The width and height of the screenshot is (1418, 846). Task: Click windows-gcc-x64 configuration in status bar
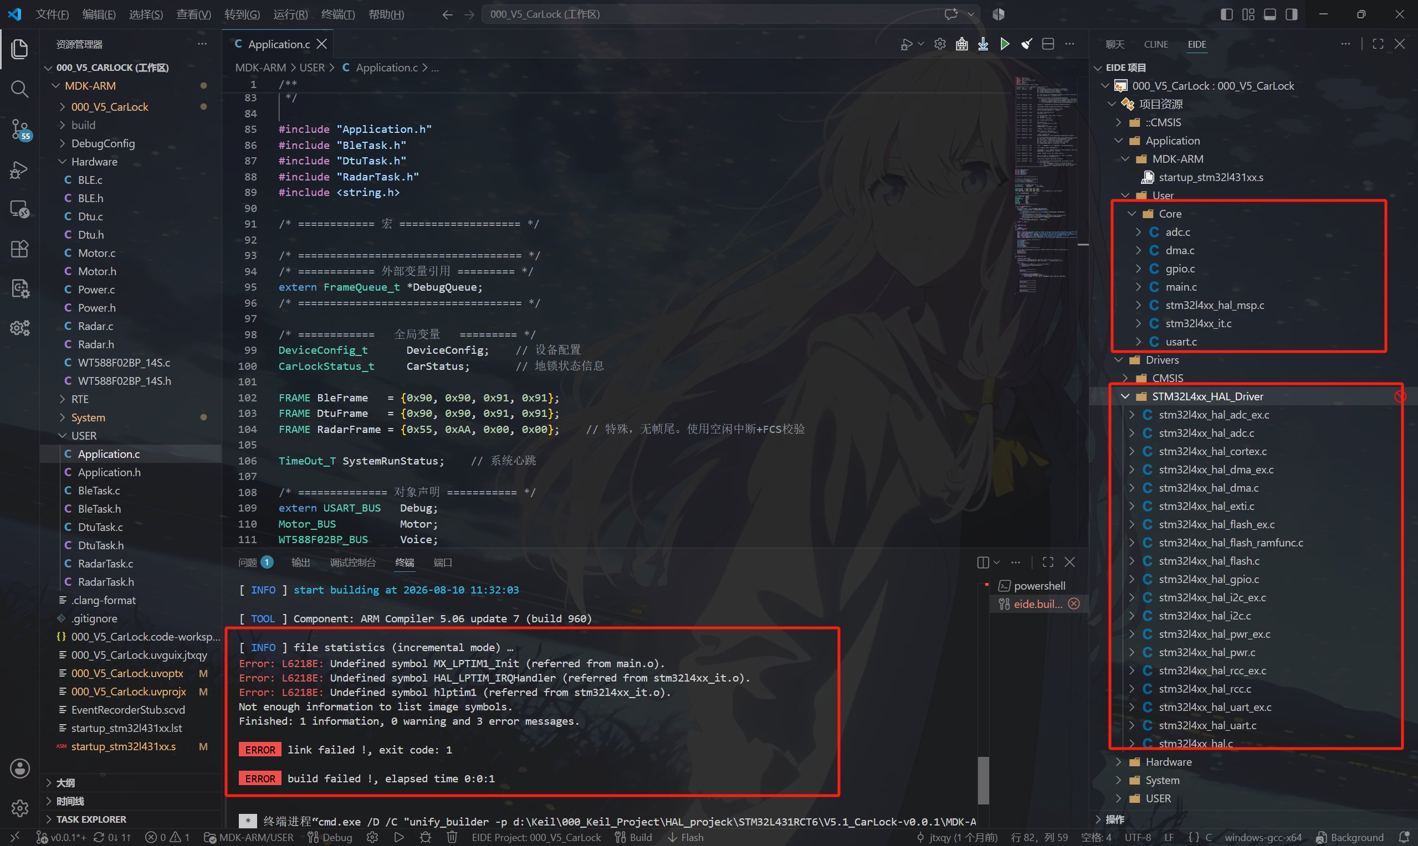coord(1263,837)
